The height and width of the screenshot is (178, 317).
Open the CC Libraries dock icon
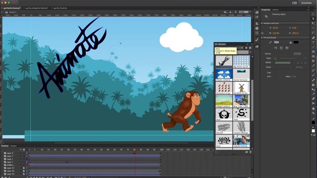click(x=257, y=47)
